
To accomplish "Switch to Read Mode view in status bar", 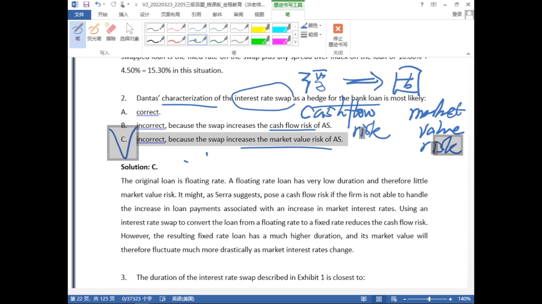I will [x=364, y=299].
